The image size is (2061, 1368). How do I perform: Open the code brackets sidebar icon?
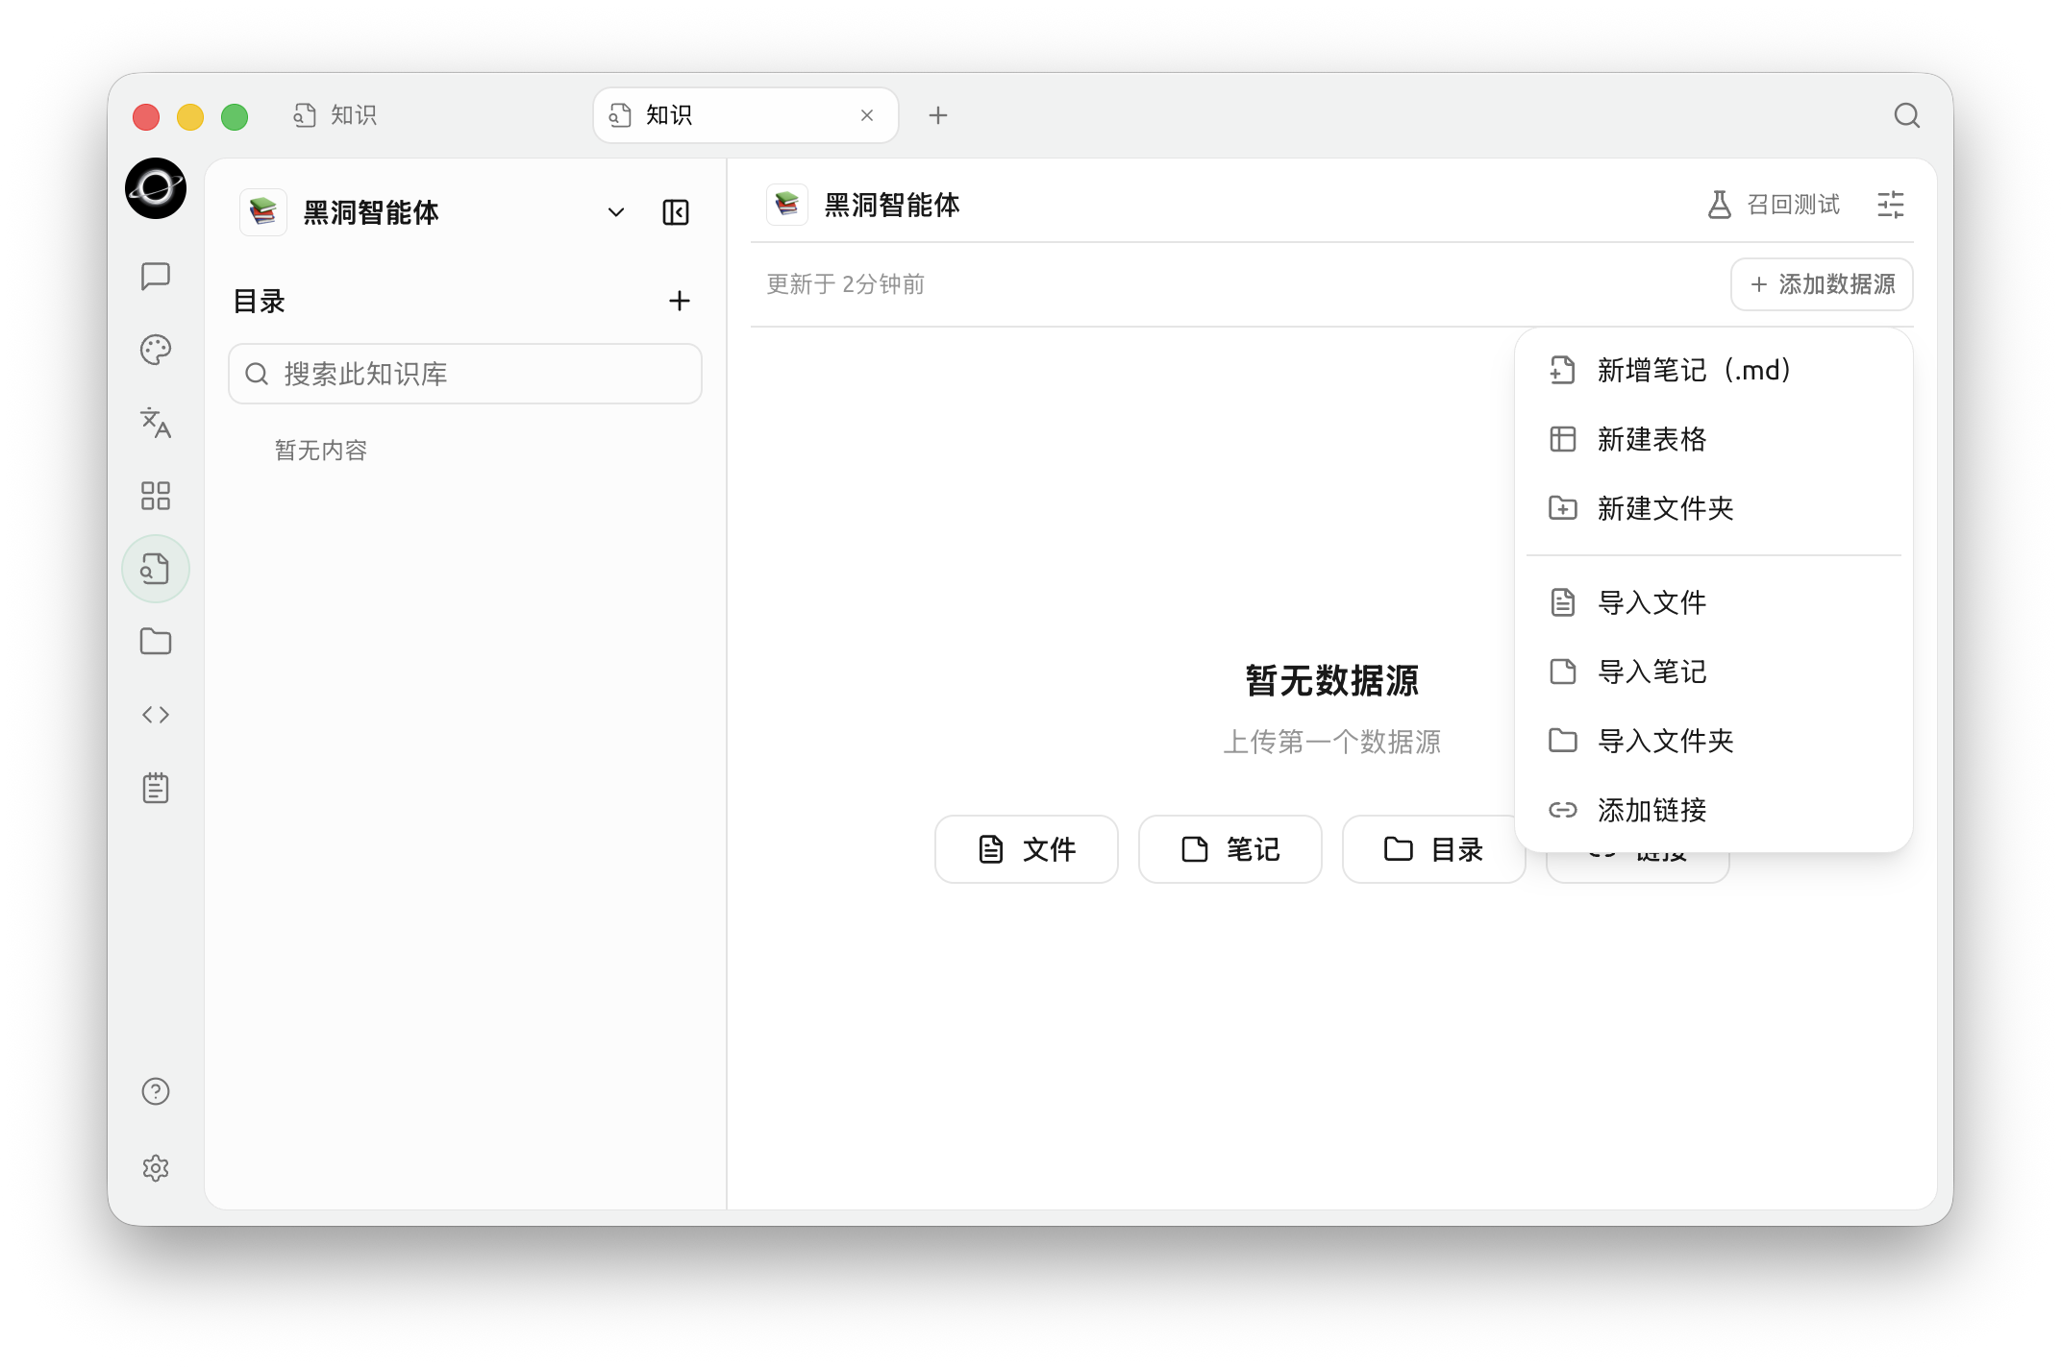point(155,715)
